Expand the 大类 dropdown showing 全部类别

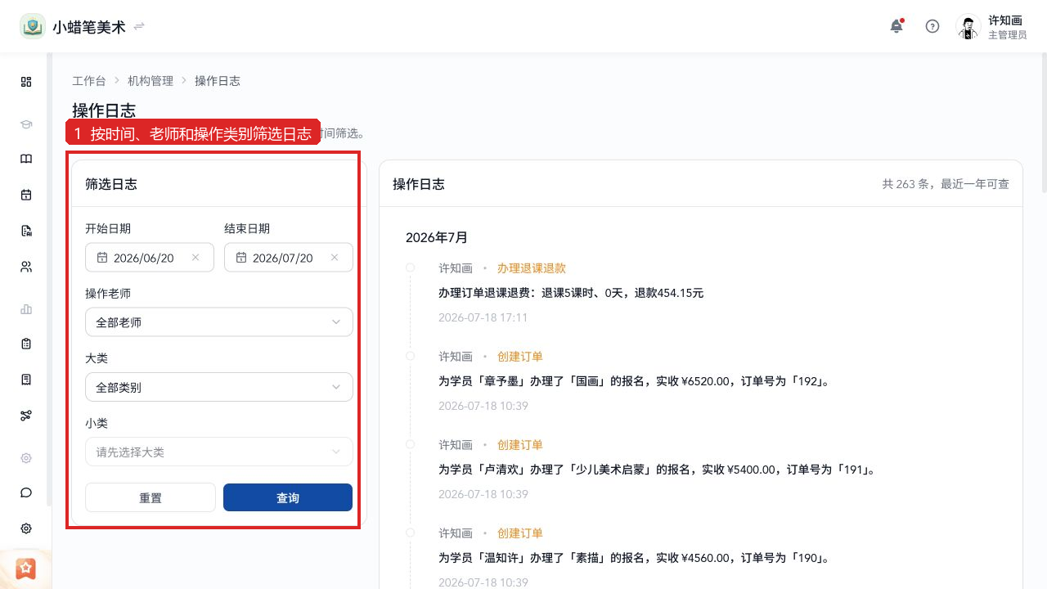219,387
